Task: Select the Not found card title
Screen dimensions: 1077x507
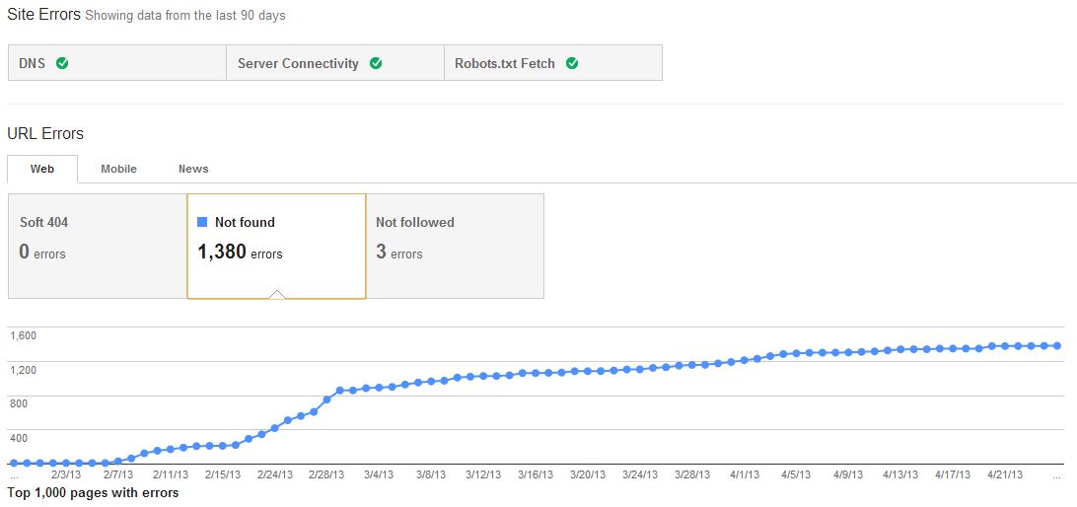Action: [245, 222]
